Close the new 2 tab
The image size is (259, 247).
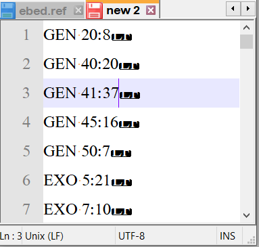[x=151, y=10]
